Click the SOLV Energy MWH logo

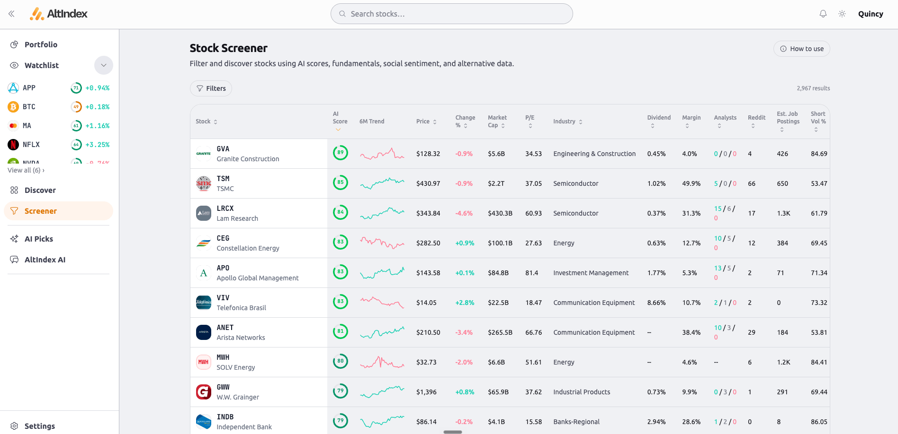[204, 362]
